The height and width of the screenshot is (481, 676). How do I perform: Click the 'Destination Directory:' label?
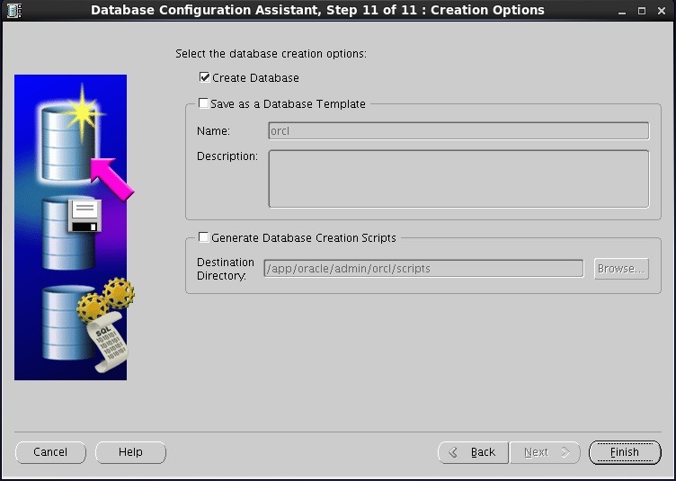pos(226,269)
